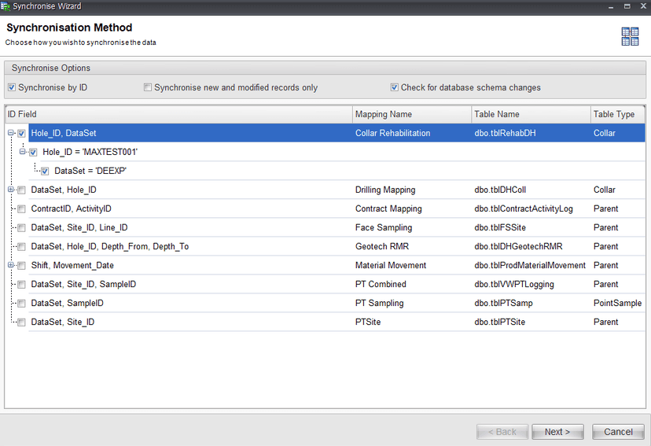
Task: Select the DataSet, SampleID row text
Action: 68,303
